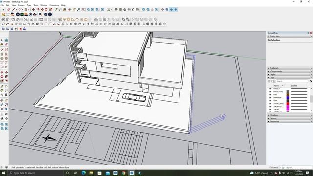
Task: Open the Camera menu
Action: coord(22,5)
